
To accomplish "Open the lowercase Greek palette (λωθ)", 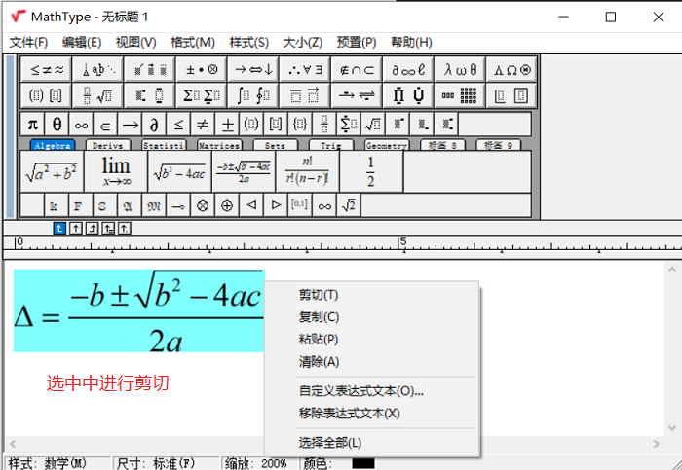I will (x=460, y=69).
